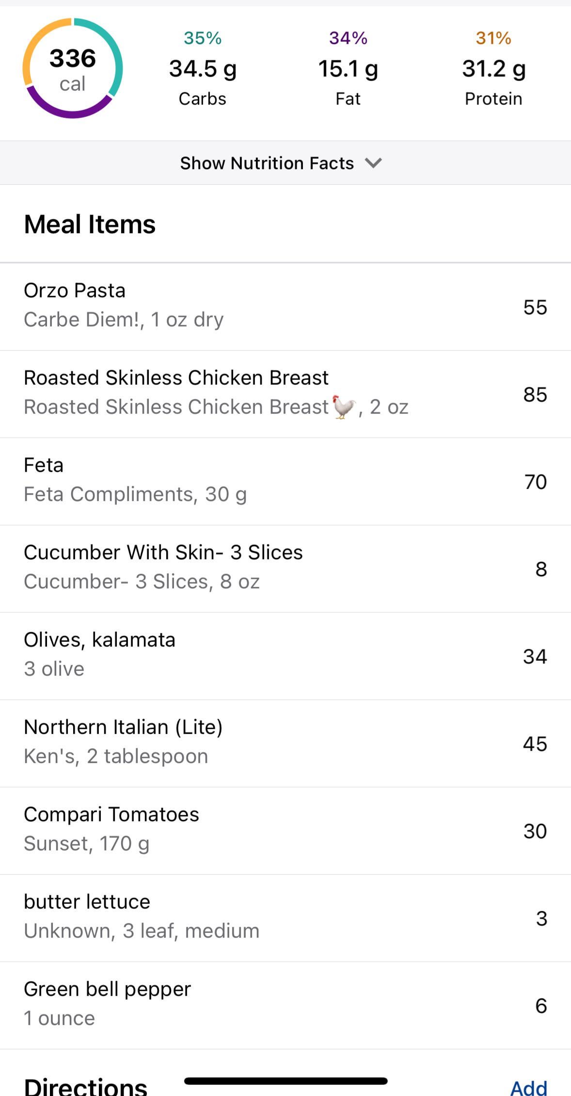The width and height of the screenshot is (571, 1096).
Task: Tap the chicken emoji icon
Action: pos(344,407)
